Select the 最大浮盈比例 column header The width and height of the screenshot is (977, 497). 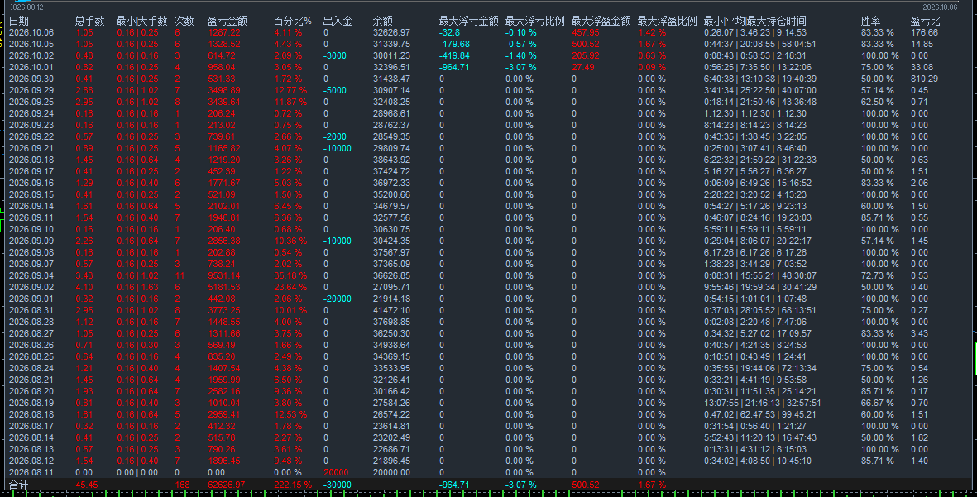click(667, 22)
